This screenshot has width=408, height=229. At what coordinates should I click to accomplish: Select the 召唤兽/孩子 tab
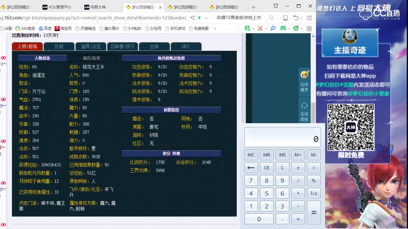123,46
